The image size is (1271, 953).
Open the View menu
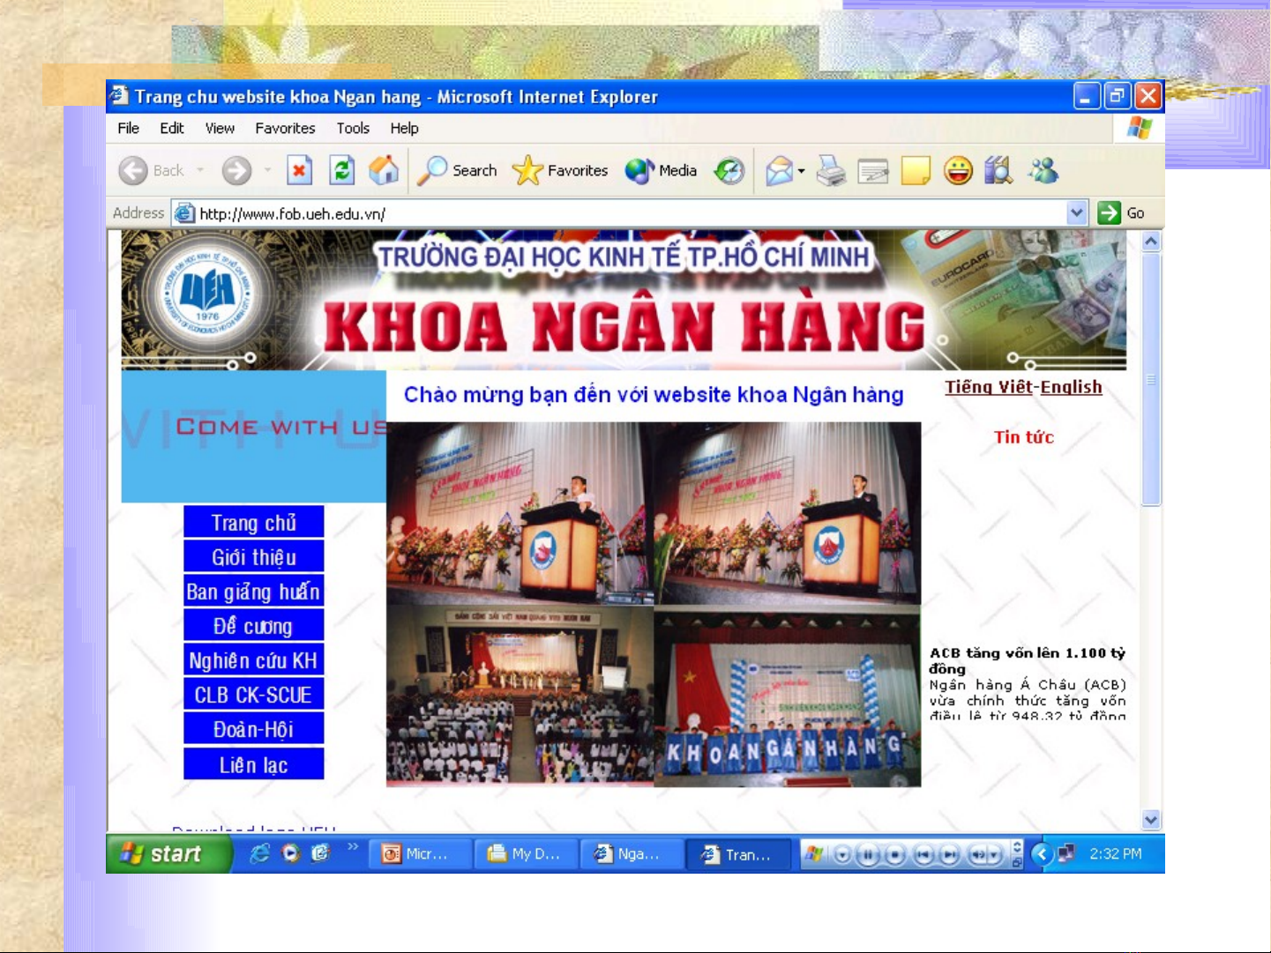tap(220, 128)
